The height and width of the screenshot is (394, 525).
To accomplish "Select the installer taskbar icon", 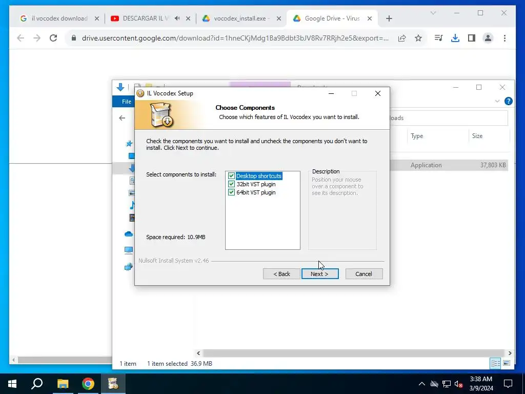I will 113,384.
